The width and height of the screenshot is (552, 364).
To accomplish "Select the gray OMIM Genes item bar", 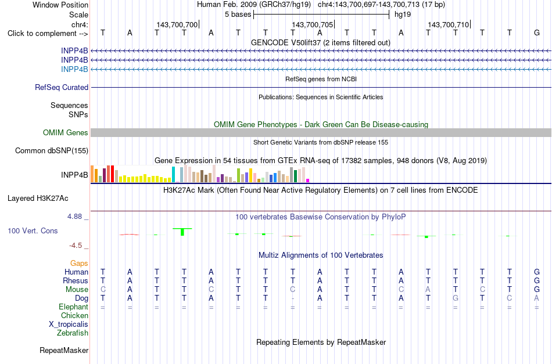I will [321, 132].
